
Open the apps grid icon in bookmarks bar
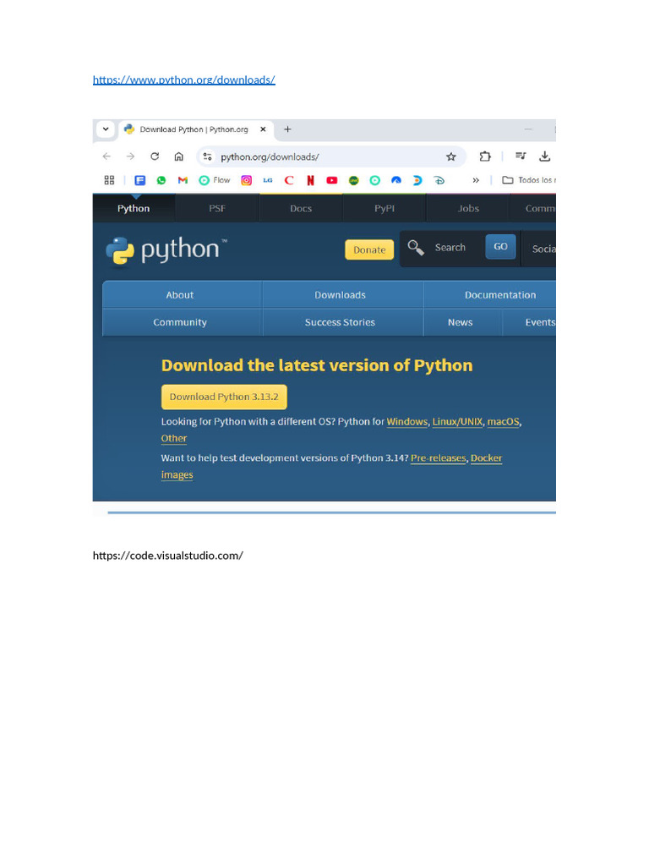tap(109, 180)
